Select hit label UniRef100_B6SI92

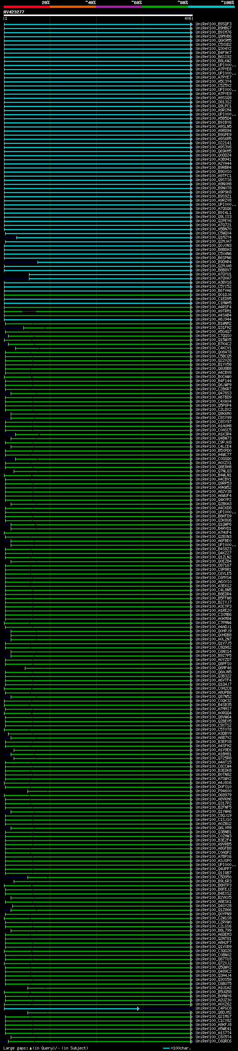213,57
